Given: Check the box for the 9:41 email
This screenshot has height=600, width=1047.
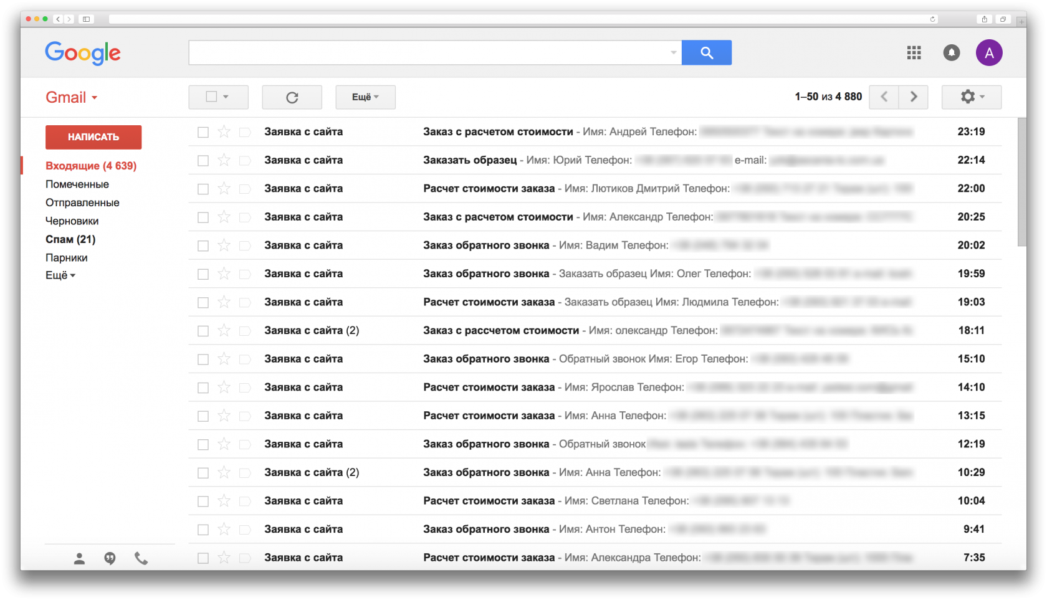Looking at the screenshot, I should (x=203, y=530).
